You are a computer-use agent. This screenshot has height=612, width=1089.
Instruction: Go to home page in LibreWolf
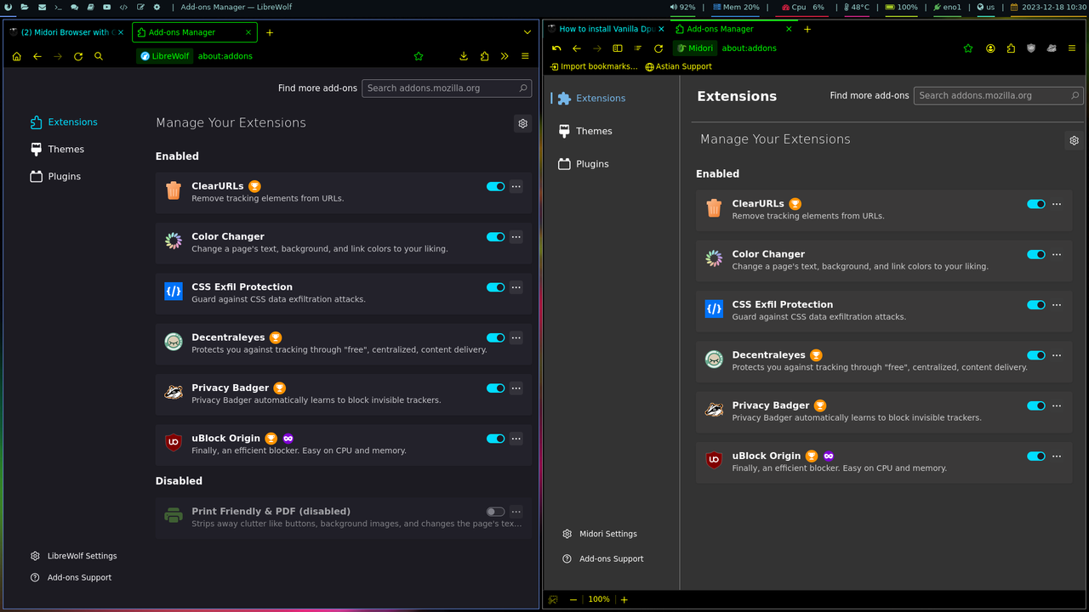16,56
